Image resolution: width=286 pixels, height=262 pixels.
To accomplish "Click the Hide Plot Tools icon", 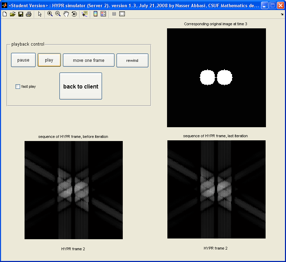I will pyautogui.click(x=114, y=14).
